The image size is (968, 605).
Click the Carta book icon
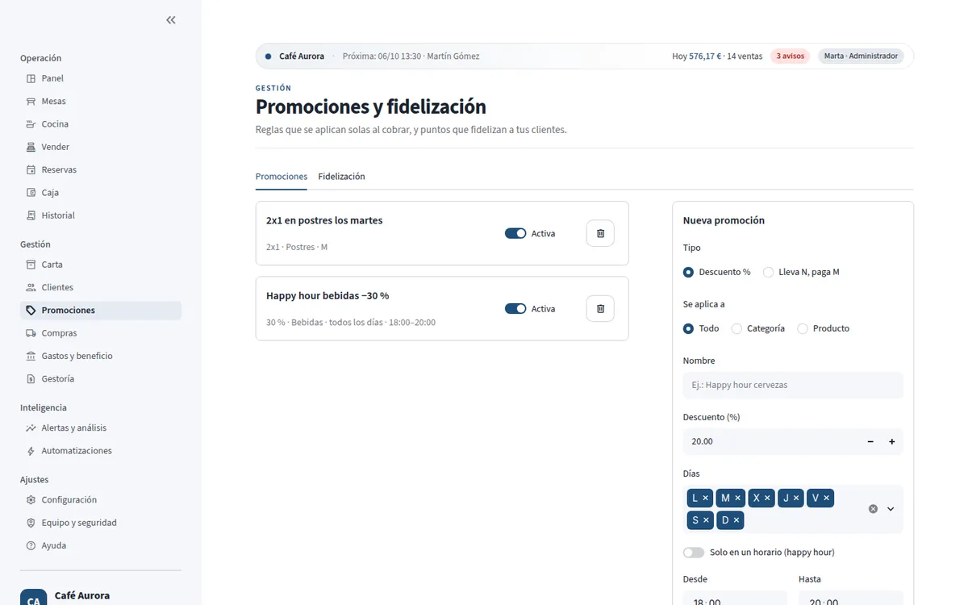pyautogui.click(x=31, y=265)
